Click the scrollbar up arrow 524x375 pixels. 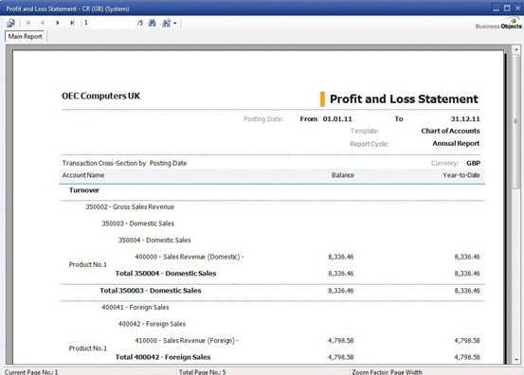pos(516,50)
